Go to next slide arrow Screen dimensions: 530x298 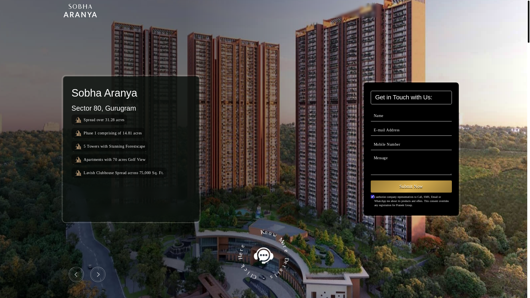[x=98, y=274]
